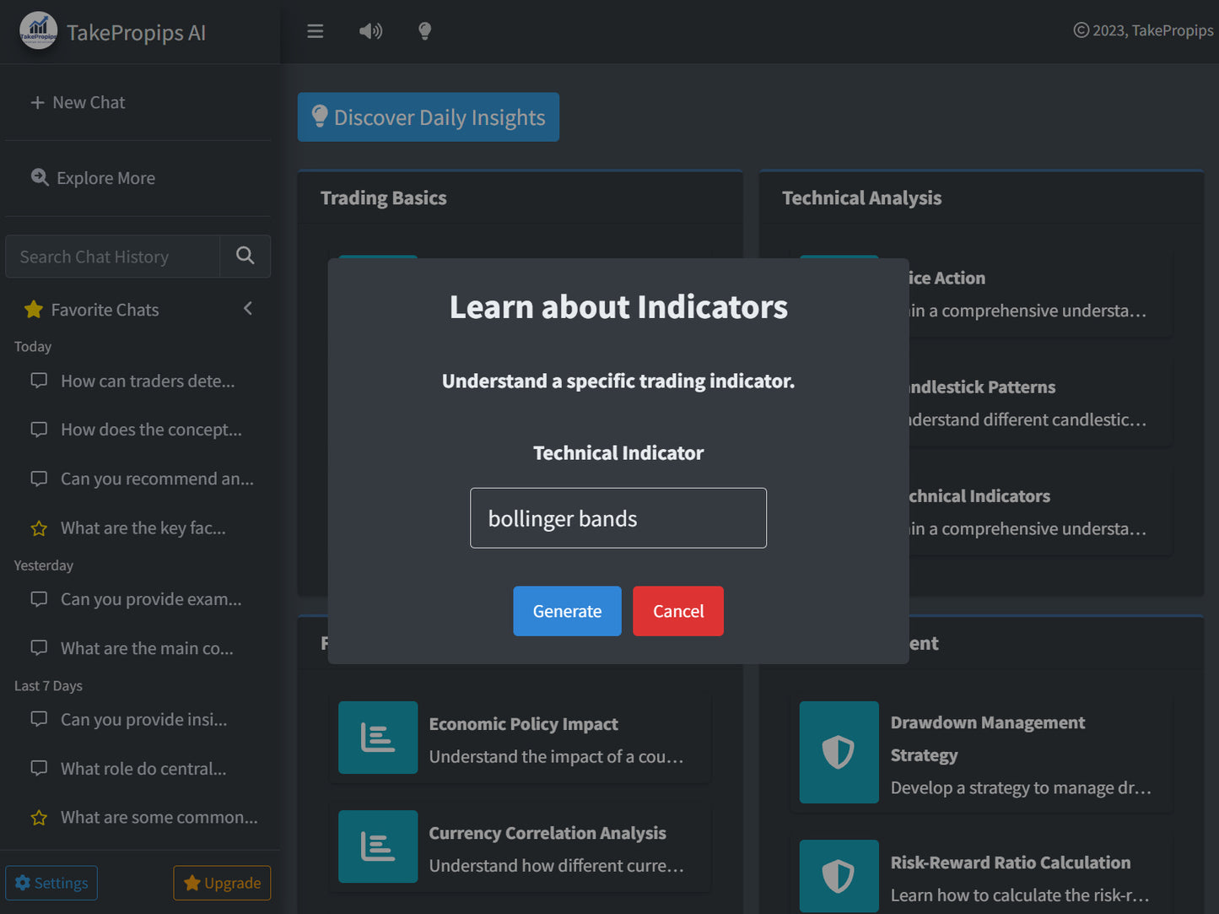1219x914 pixels.
Task: Open chat 'What role do central...'
Action: coord(143,769)
